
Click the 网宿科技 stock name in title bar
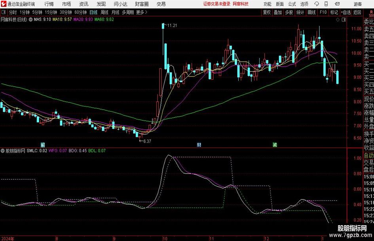[241, 4]
